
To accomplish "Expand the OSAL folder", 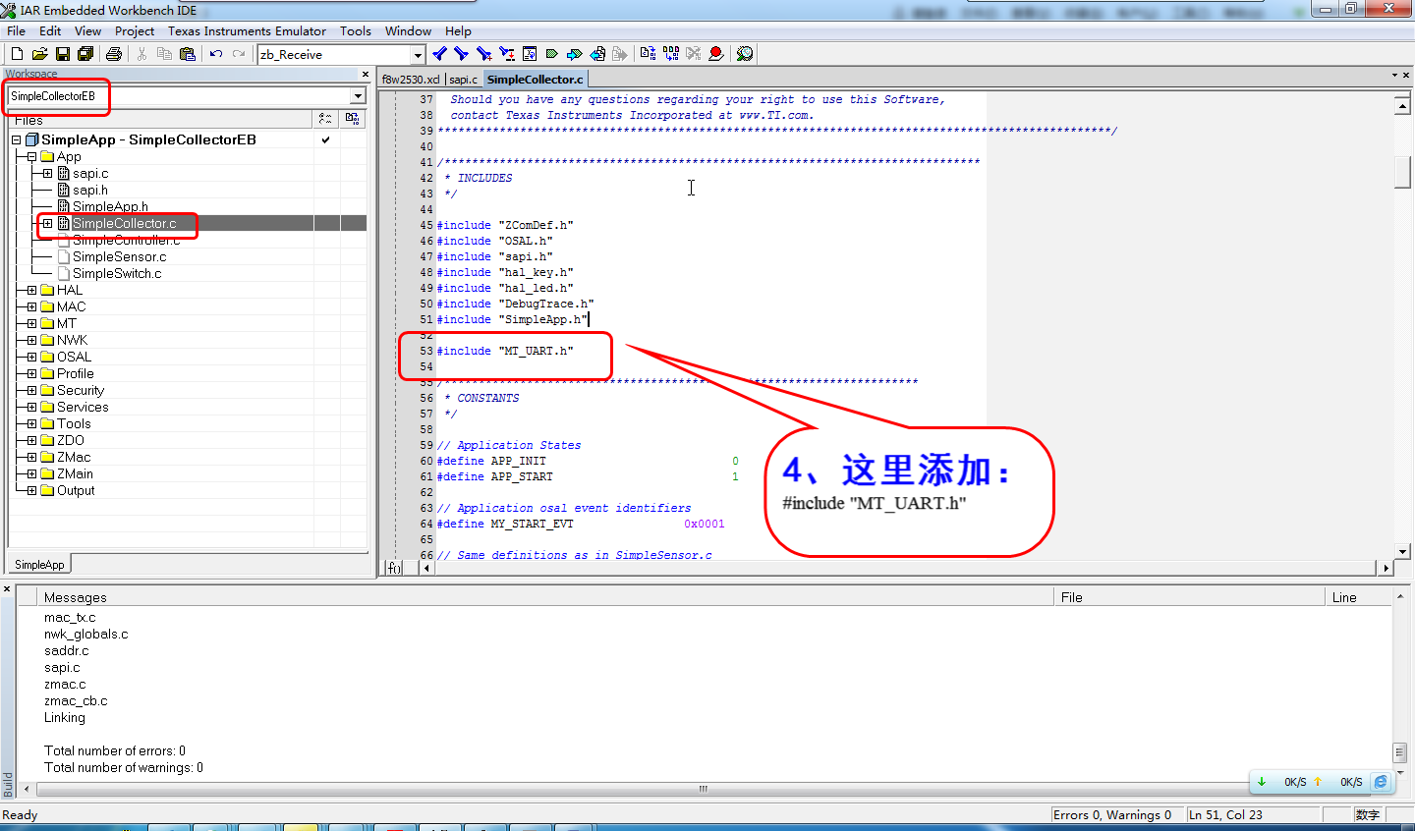I will [32, 358].
